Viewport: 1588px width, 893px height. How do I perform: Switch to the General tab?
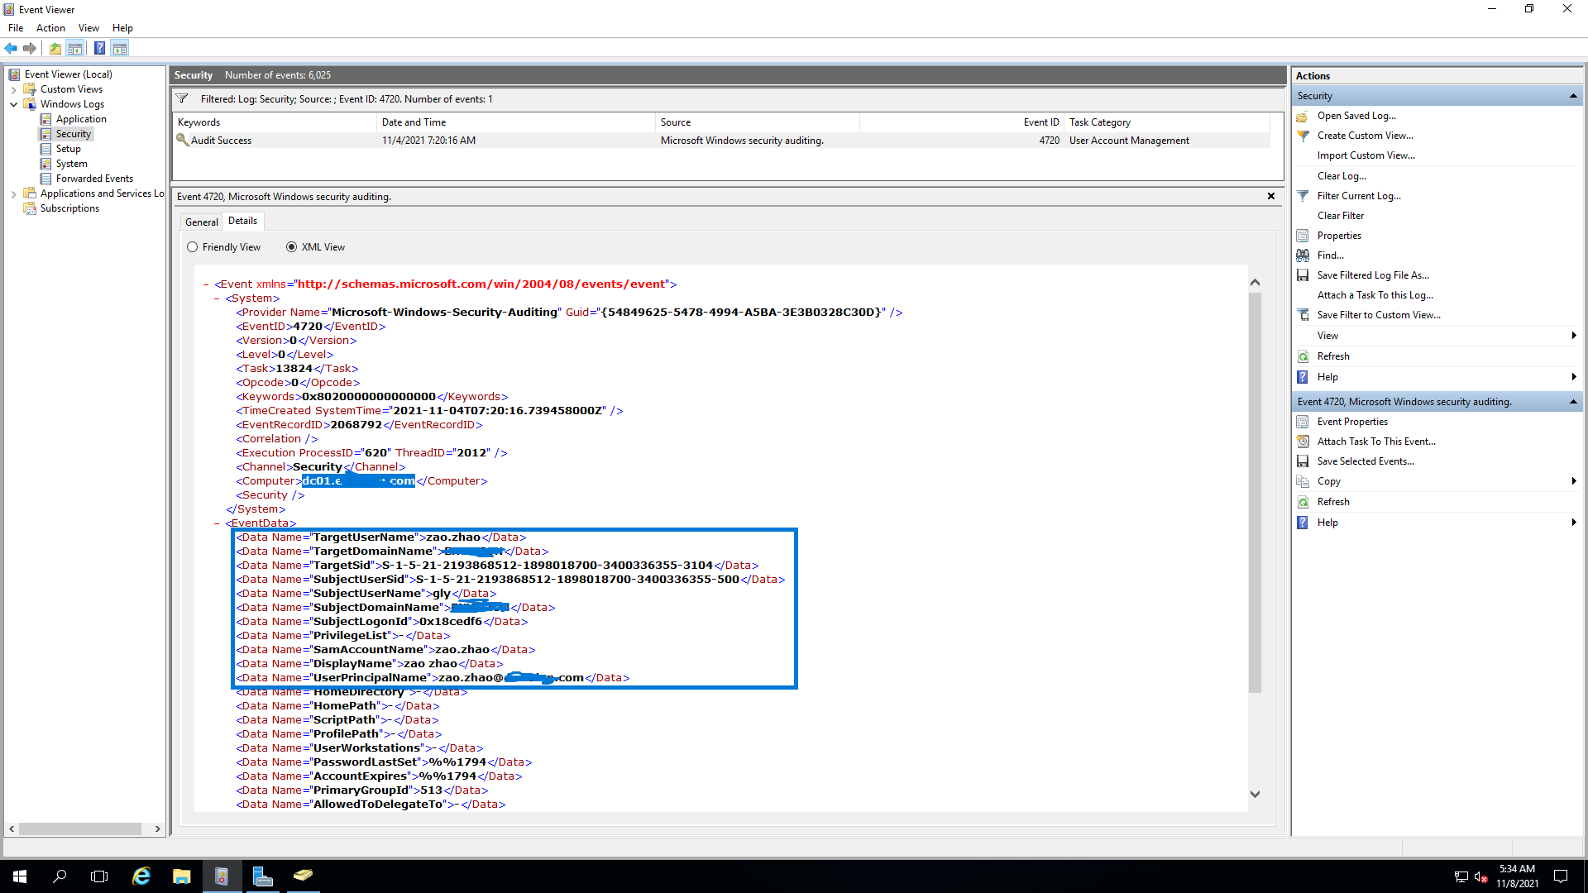click(x=201, y=222)
